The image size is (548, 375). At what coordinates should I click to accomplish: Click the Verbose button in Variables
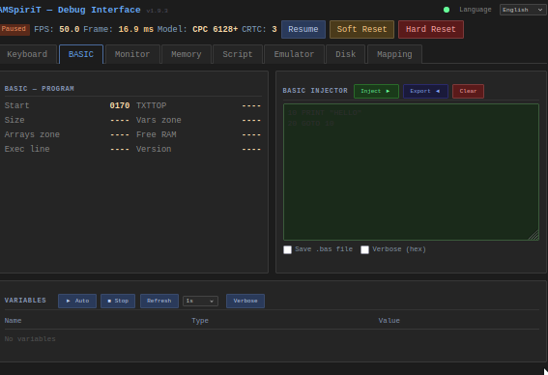[x=245, y=301]
